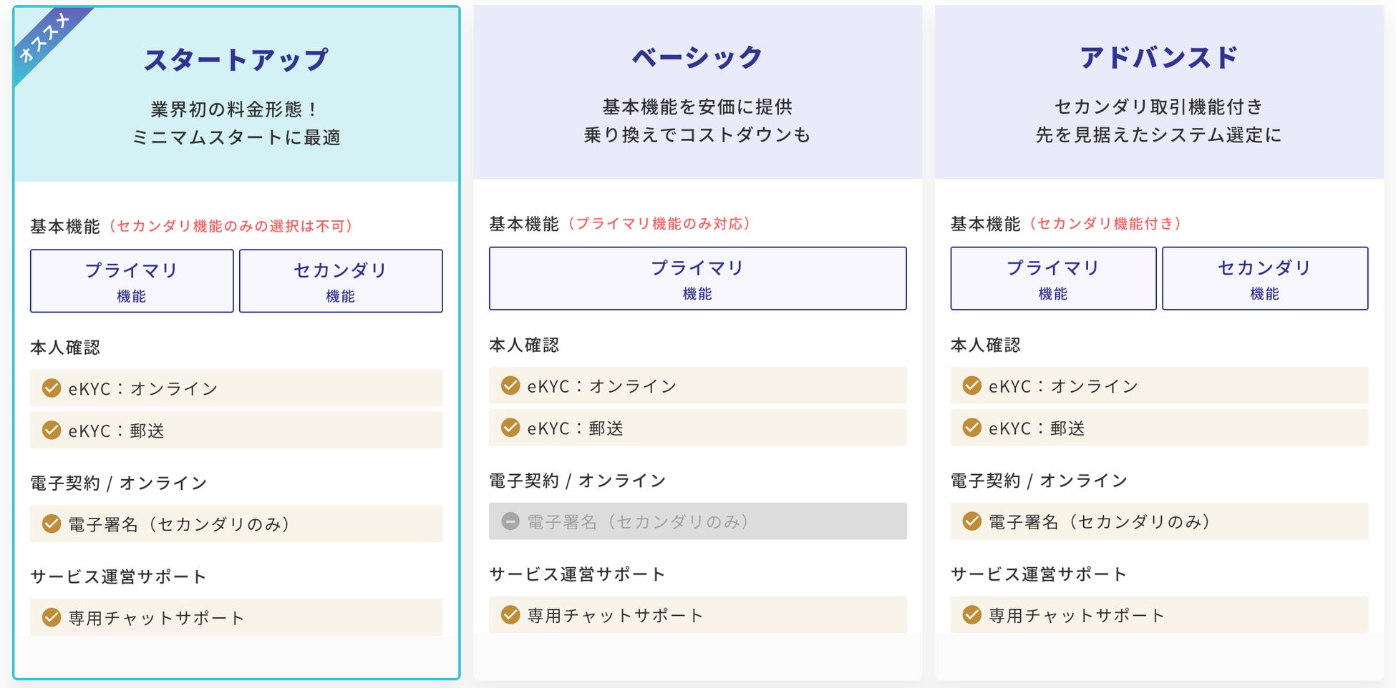Select the wide プライマリ機能 box in Basic plan
The width and height of the screenshot is (1396, 688).
[697, 279]
